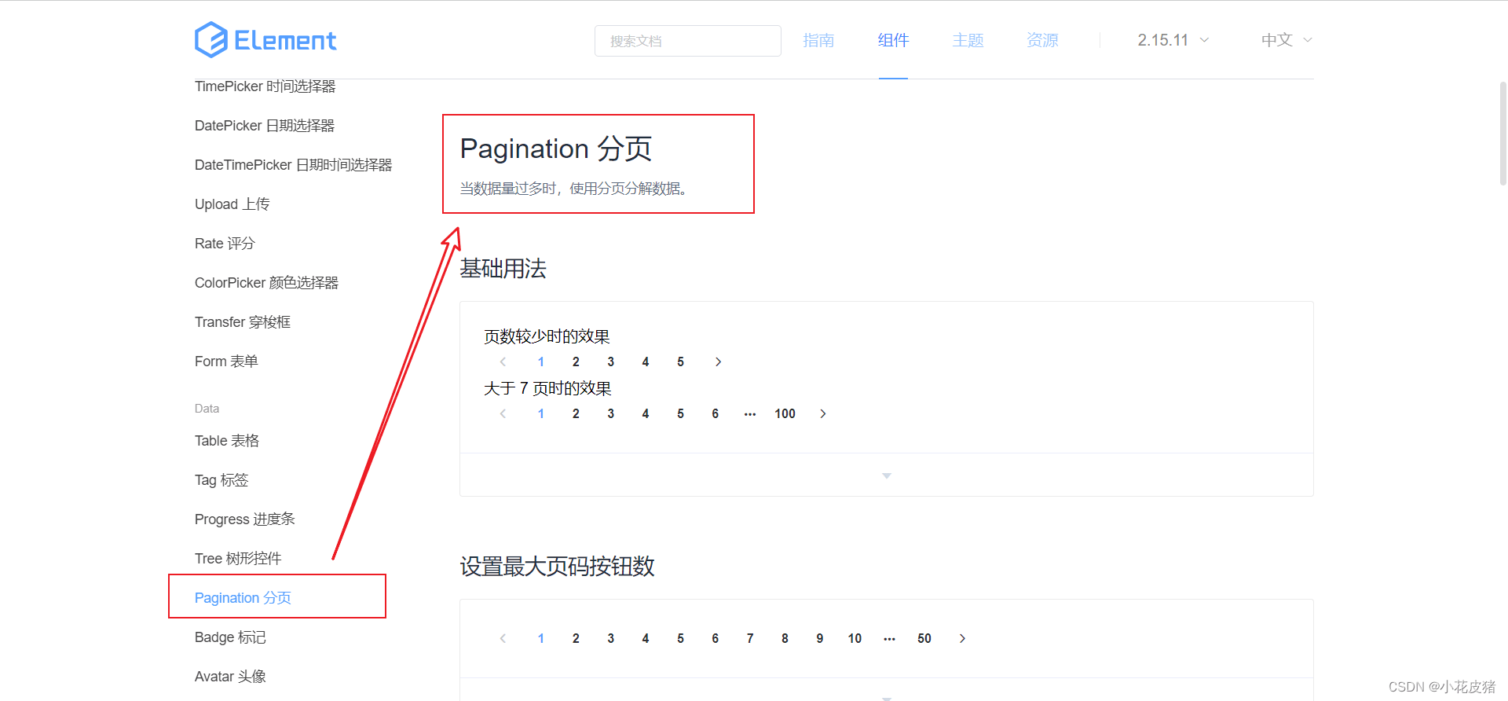Image resolution: width=1508 pixels, height=701 pixels.
Task: Select page 2 in the 5-page pagination
Action: pyautogui.click(x=576, y=362)
